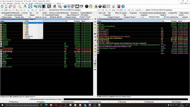Click the heart-shaped toolbar icon
Image resolution: width=190 pixels, height=107 pixels.
pos(81,7)
